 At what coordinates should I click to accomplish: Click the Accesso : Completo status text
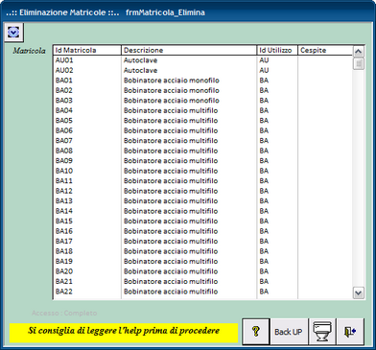pyautogui.click(x=64, y=313)
